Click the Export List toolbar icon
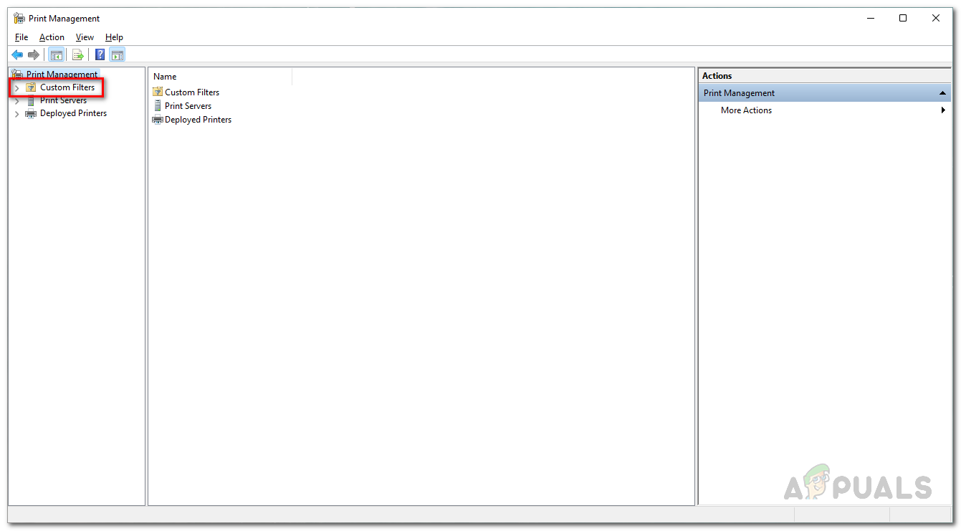The height and width of the screenshot is (531, 961). coord(78,55)
